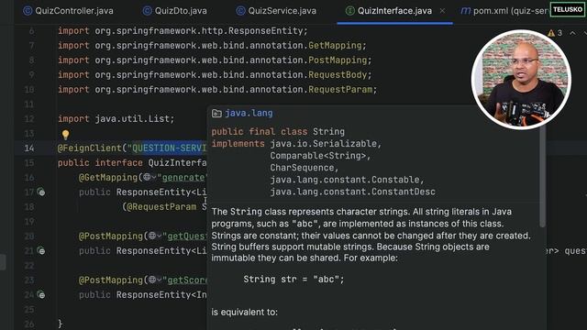Click line number 14 in the gutter
The height and width of the screenshot is (330, 587).
(28, 148)
